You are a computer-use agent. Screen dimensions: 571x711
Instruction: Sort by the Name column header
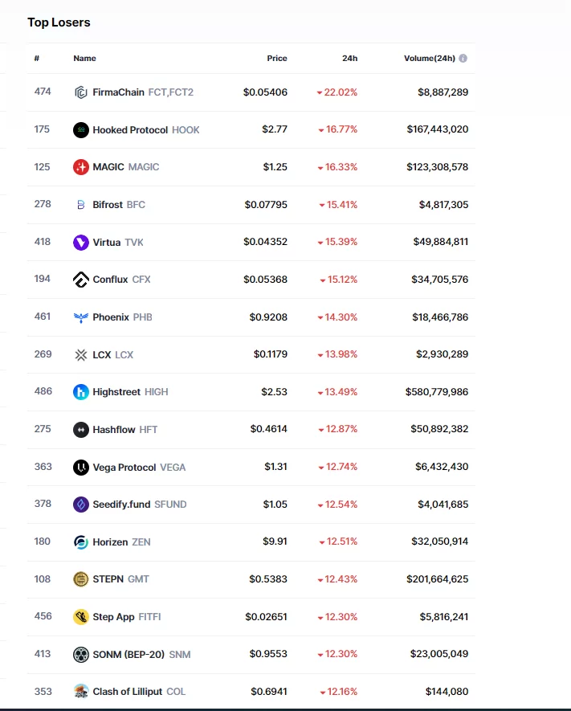pyautogui.click(x=84, y=59)
